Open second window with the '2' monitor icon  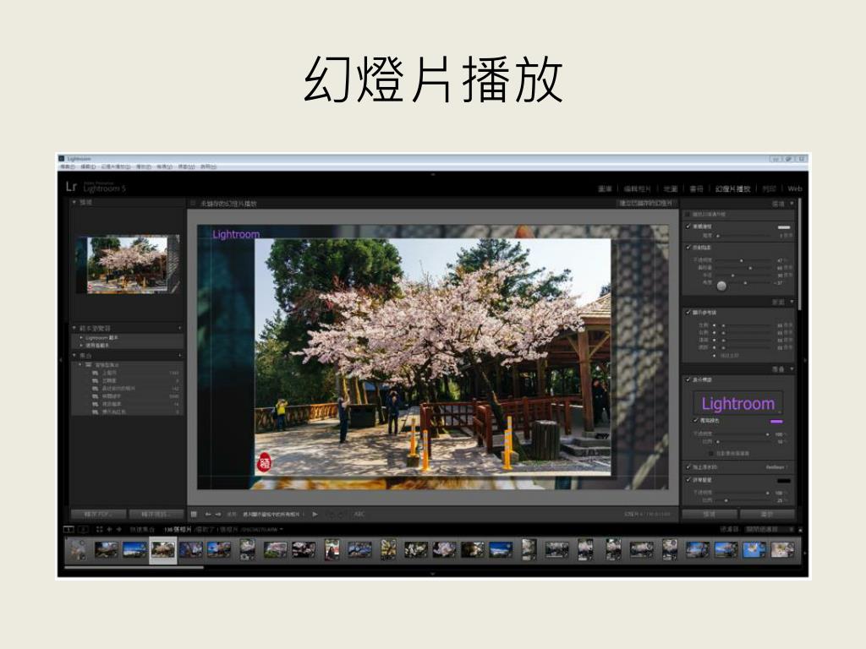click(83, 529)
